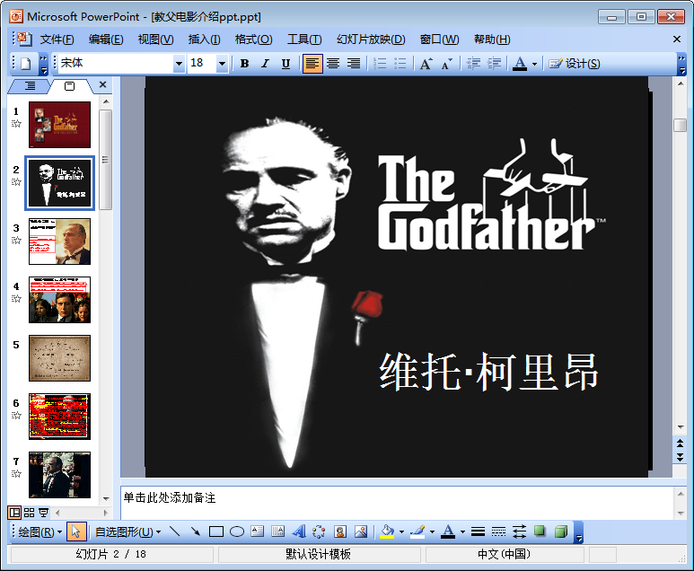694x571 pixels.
Task: Select the Line drawing tool
Action: (175, 531)
